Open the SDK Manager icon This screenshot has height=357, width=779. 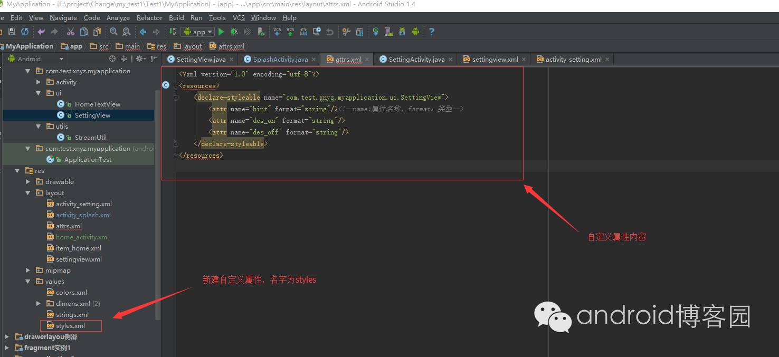pos(402,32)
